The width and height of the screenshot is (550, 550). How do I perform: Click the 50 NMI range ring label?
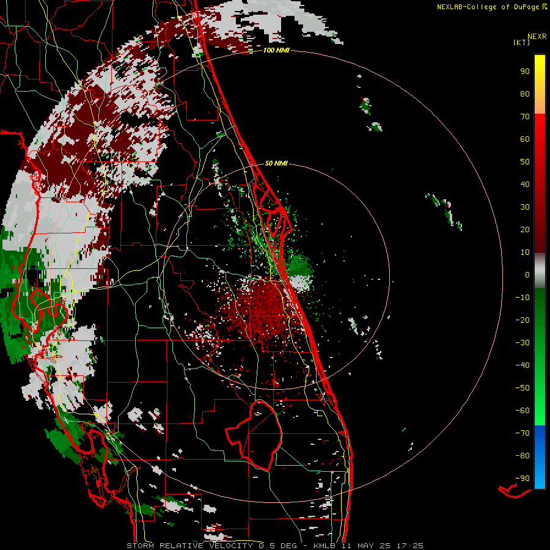coord(276,163)
